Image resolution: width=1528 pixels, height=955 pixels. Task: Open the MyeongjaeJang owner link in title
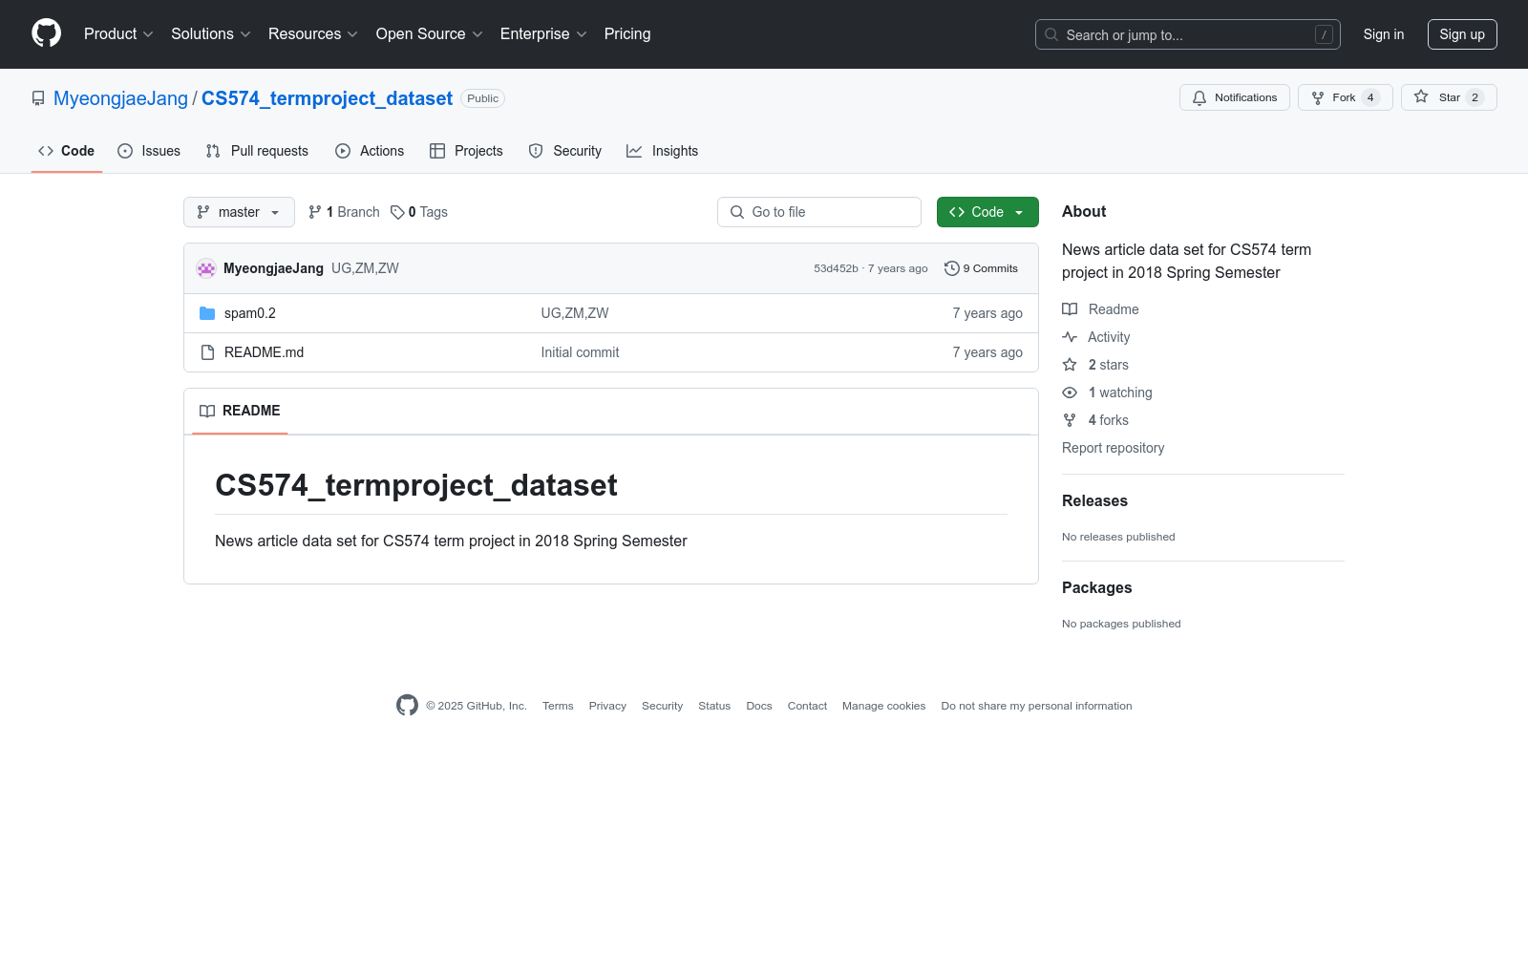(120, 98)
